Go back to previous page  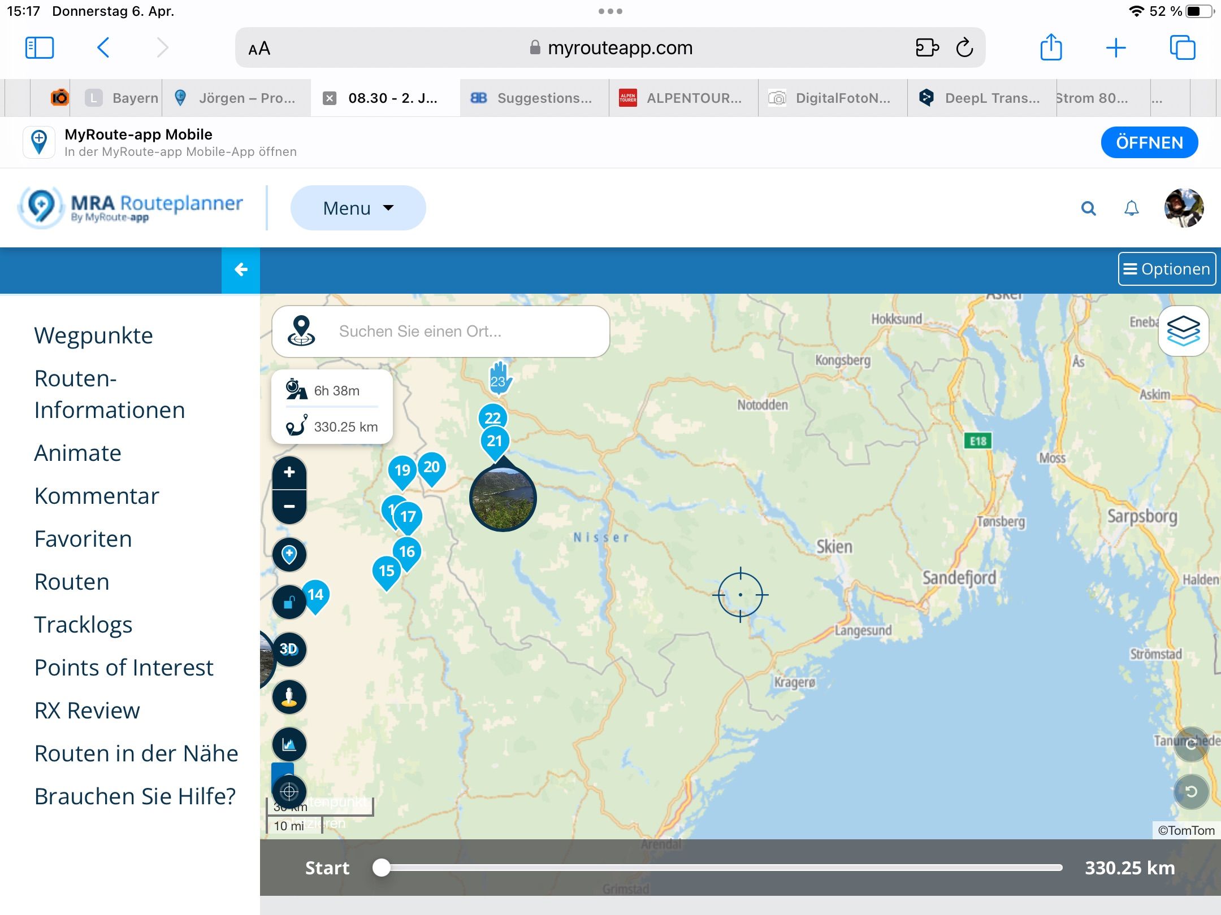[103, 47]
